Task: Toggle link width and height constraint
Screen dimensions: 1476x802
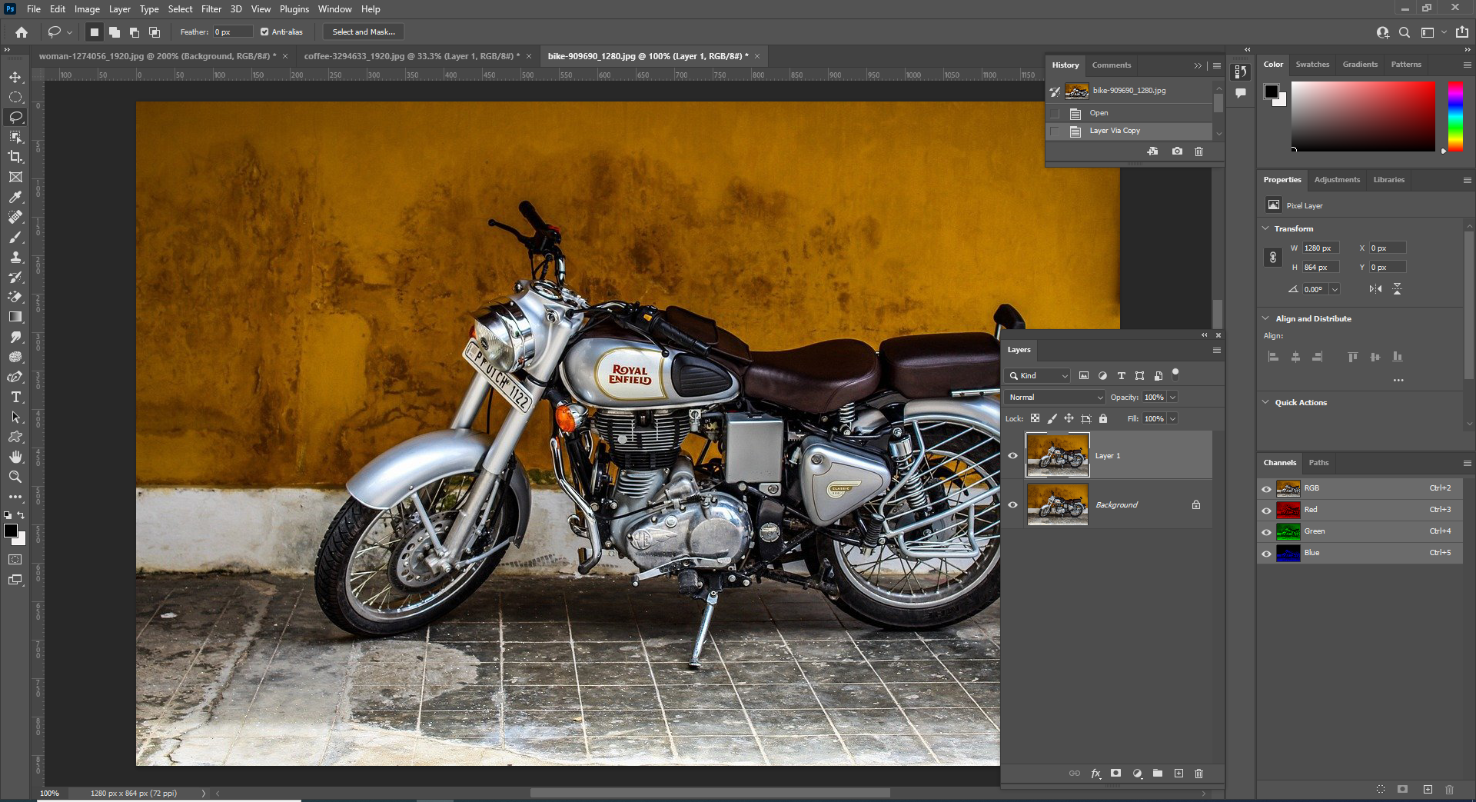Action: click(x=1273, y=258)
